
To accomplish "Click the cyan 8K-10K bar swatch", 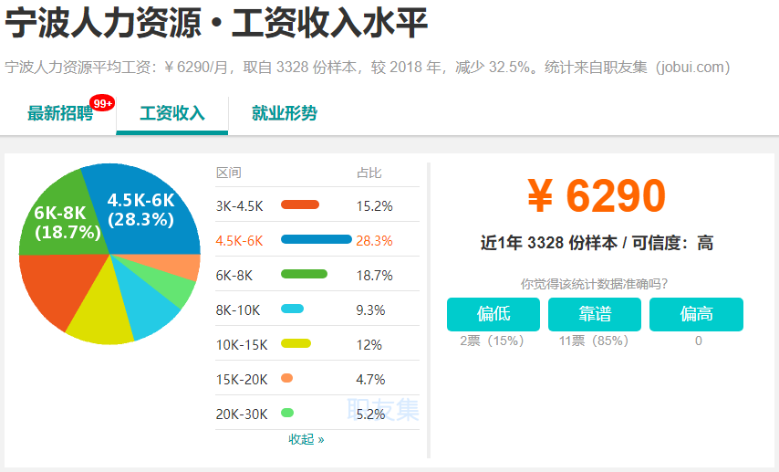I will point(292,309).
